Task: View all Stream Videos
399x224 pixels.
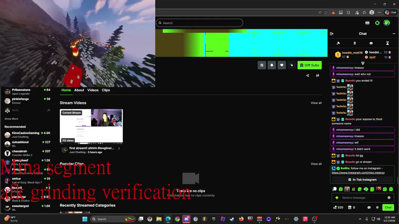Action: tap(316, 103)
